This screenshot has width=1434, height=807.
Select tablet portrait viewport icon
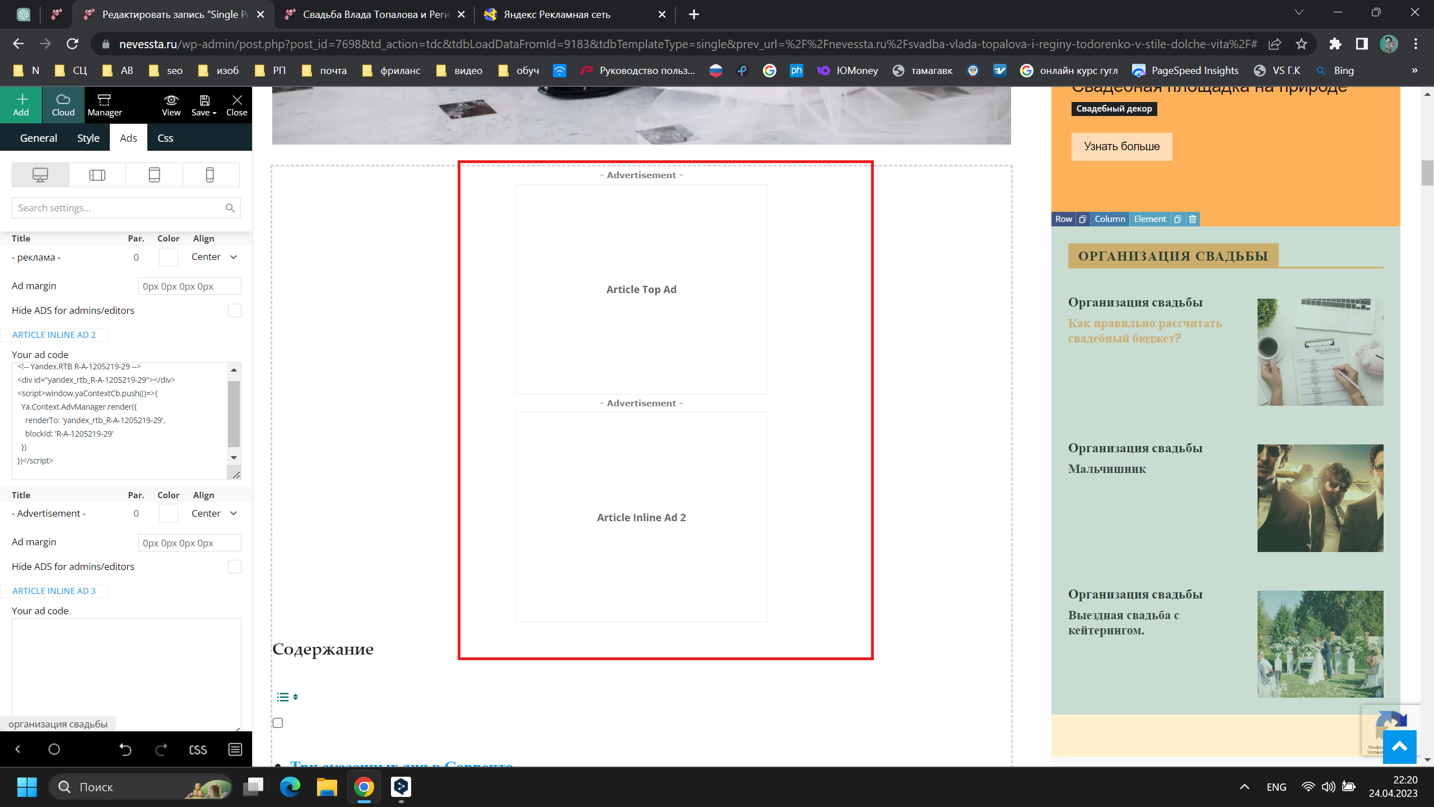click(x=155, y=175)
